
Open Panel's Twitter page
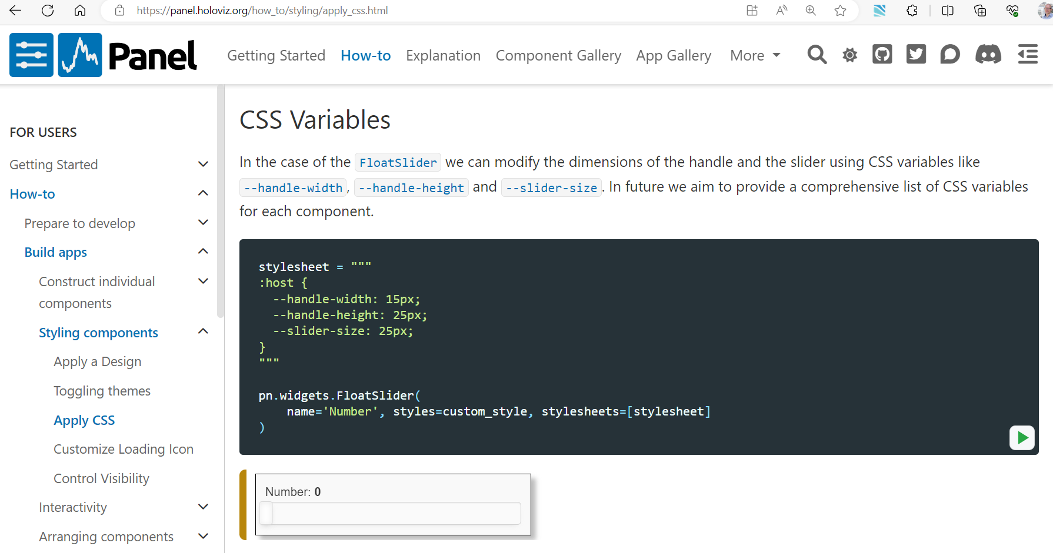pyautogui.click(x=916, y=55)
